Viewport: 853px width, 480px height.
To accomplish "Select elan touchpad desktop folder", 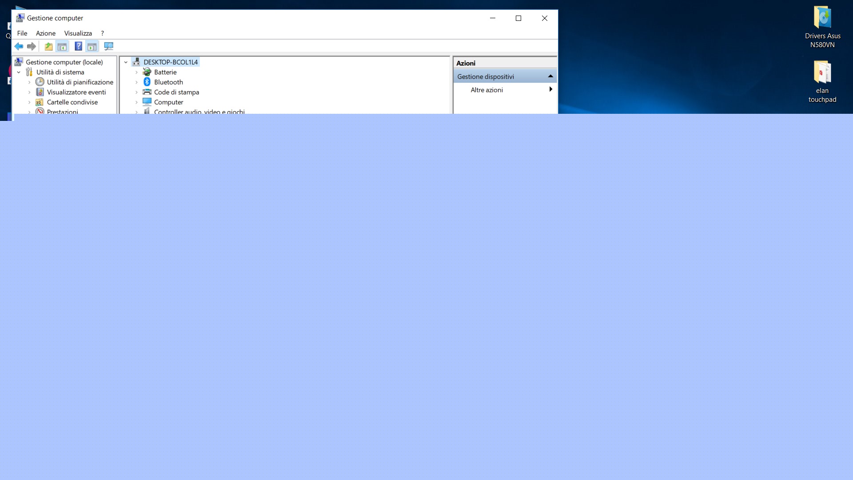I will (x=822, y=82).
